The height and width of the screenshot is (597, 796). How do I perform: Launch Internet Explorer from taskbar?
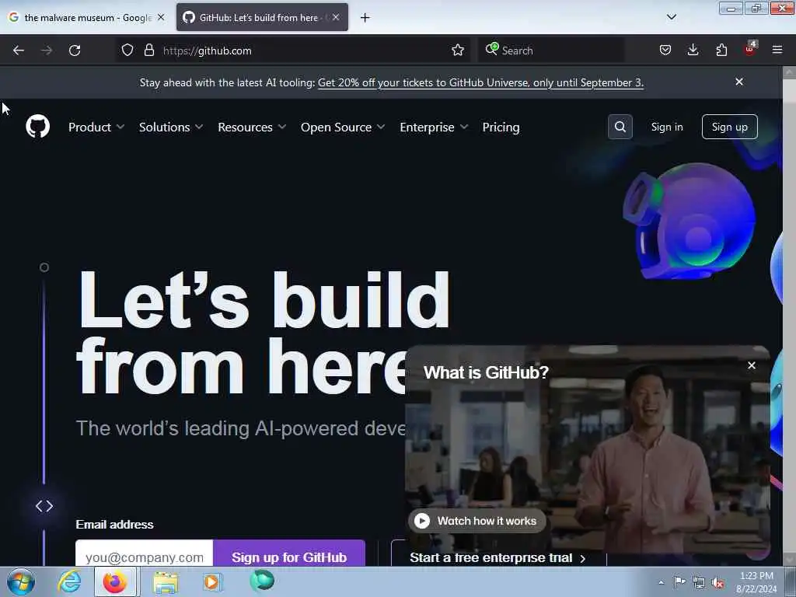point(69,581)
